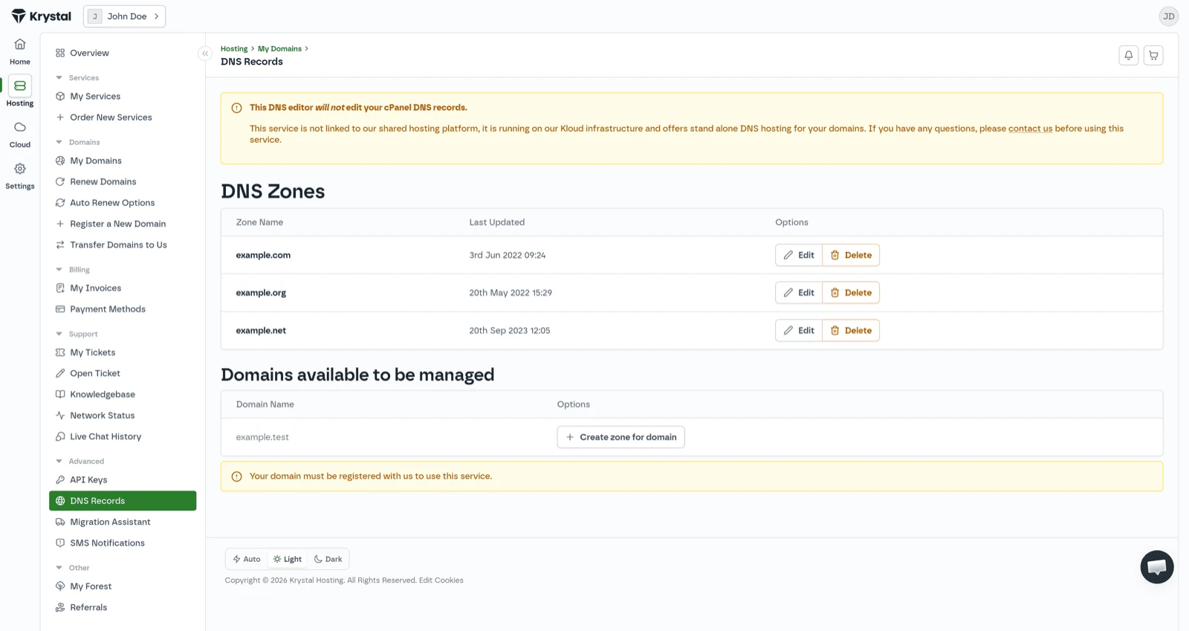Switch theme to Auto
This screenshot has width=1189, height=631.
tap(247, 559)
